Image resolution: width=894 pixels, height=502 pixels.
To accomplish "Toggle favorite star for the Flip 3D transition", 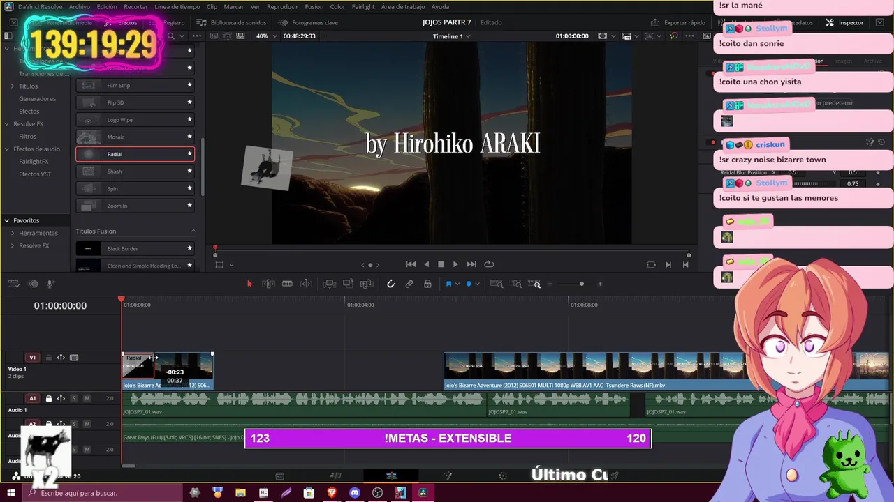I will point(189,102).
